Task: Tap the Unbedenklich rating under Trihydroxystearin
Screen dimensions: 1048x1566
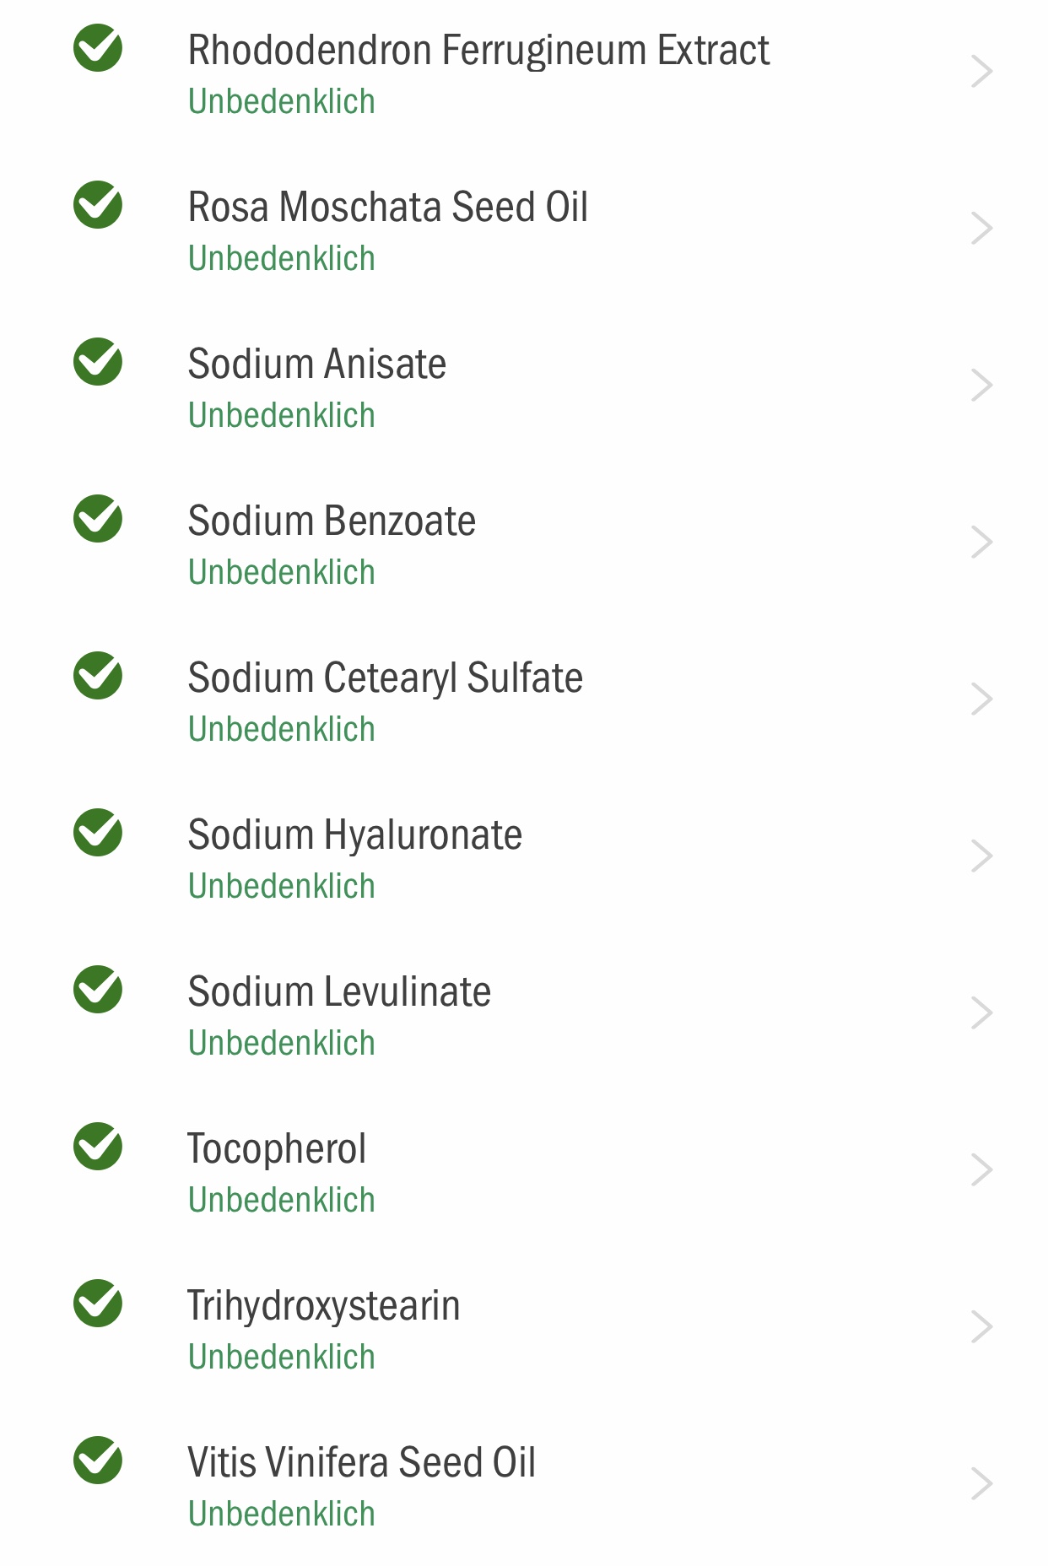Action: (x=282, y=1358)
